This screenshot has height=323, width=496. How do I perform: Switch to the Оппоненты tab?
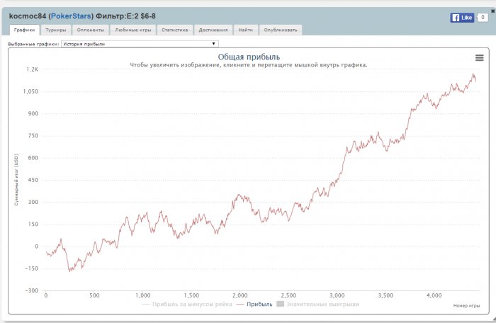coord(91,30)
